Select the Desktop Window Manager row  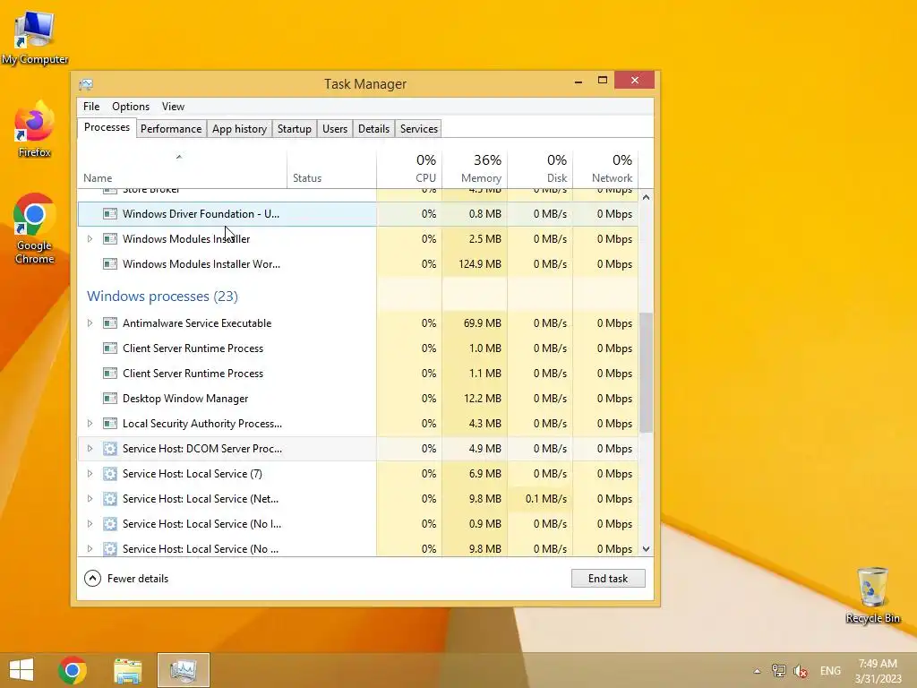(x=358, y=399)
